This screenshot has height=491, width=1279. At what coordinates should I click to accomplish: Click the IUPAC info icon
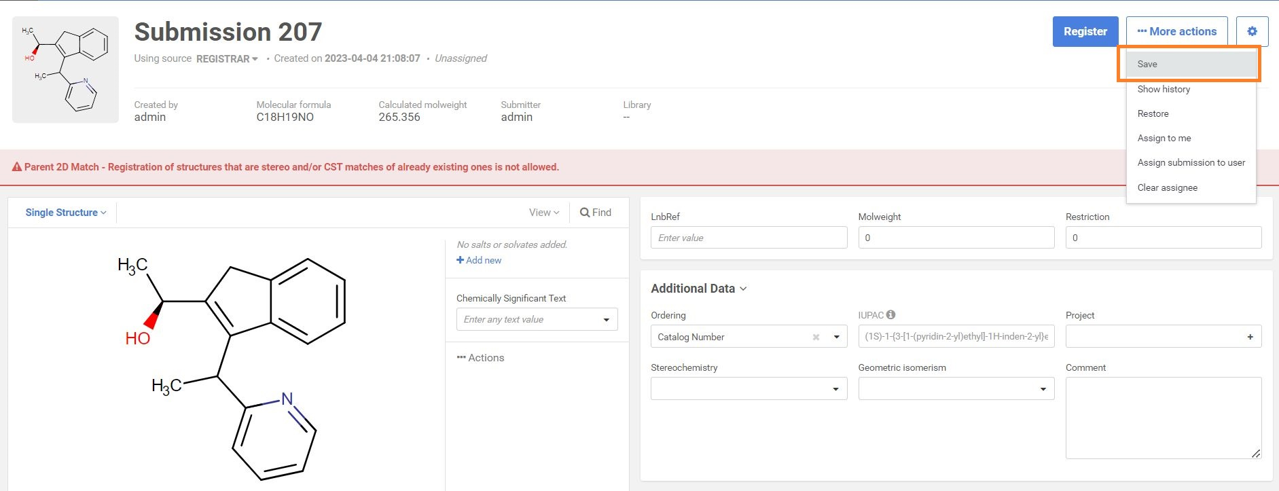890,314
